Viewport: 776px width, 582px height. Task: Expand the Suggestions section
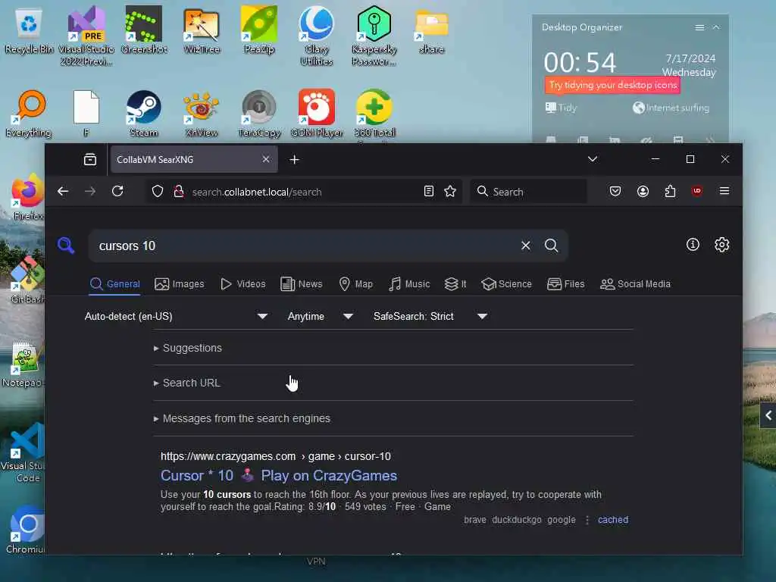coord(188,348)
